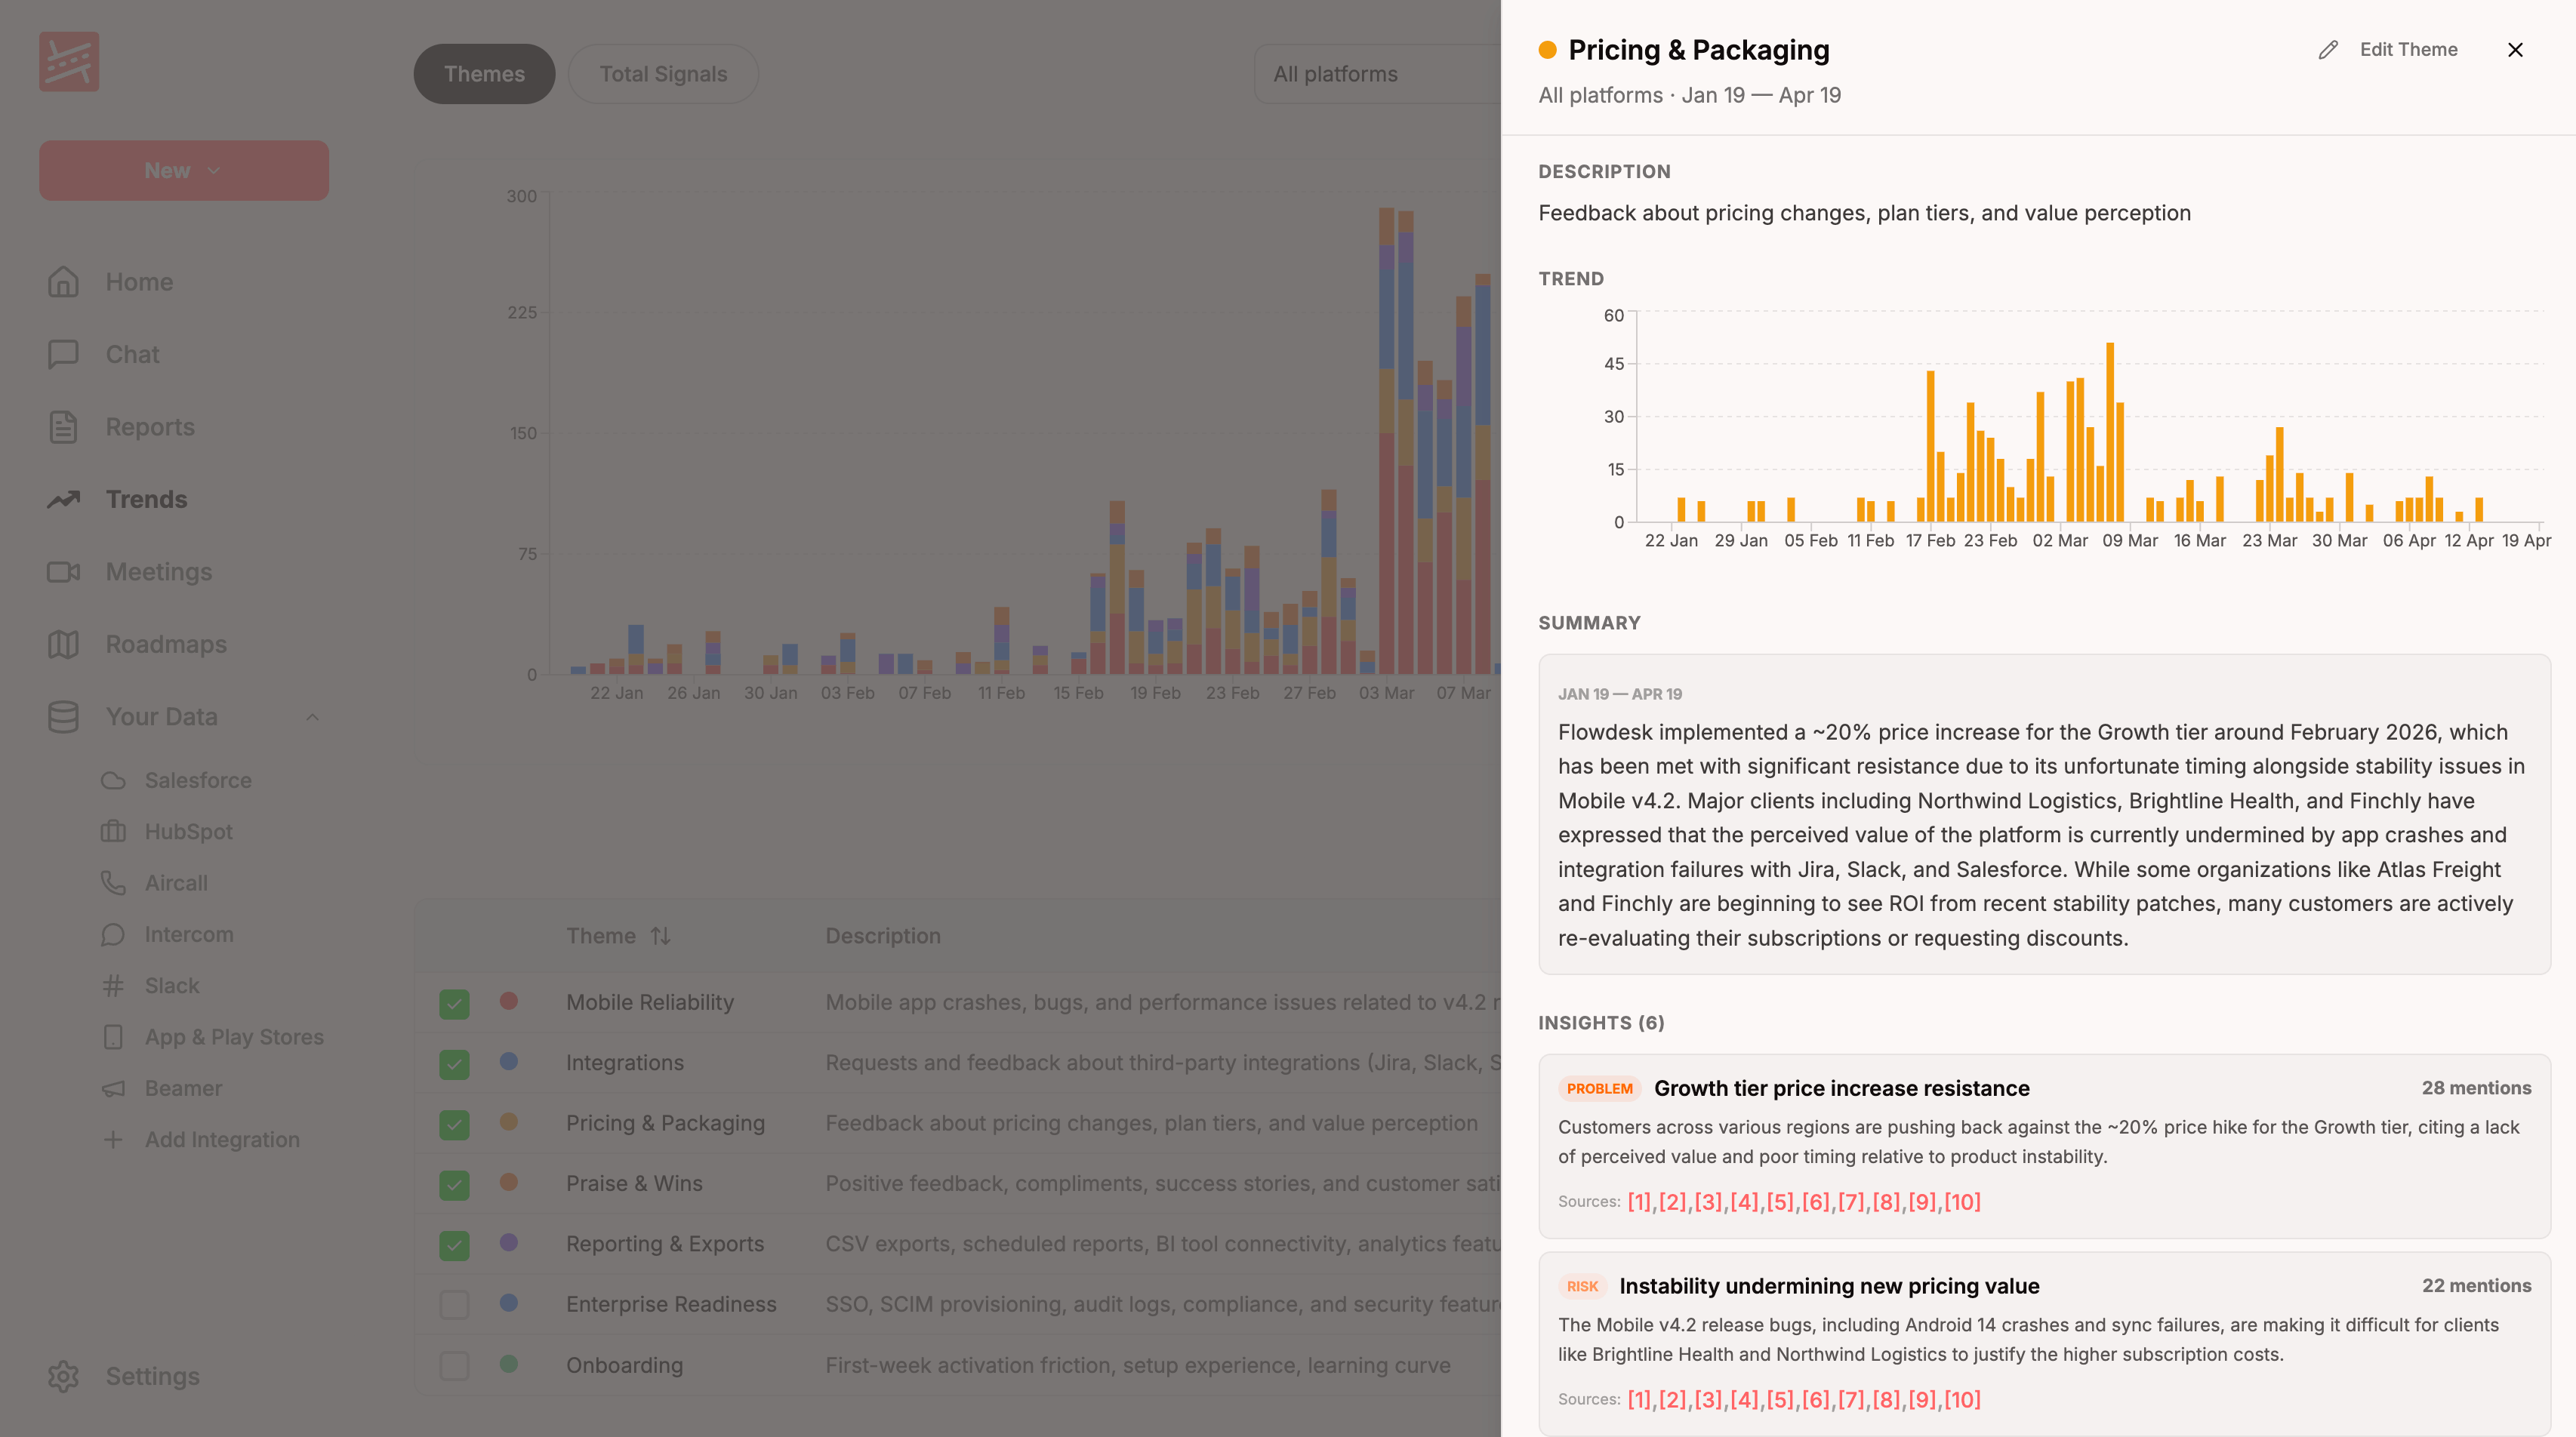
Task: Check the Onboarding theme checkbox
Action: (x=454, y=1366)
